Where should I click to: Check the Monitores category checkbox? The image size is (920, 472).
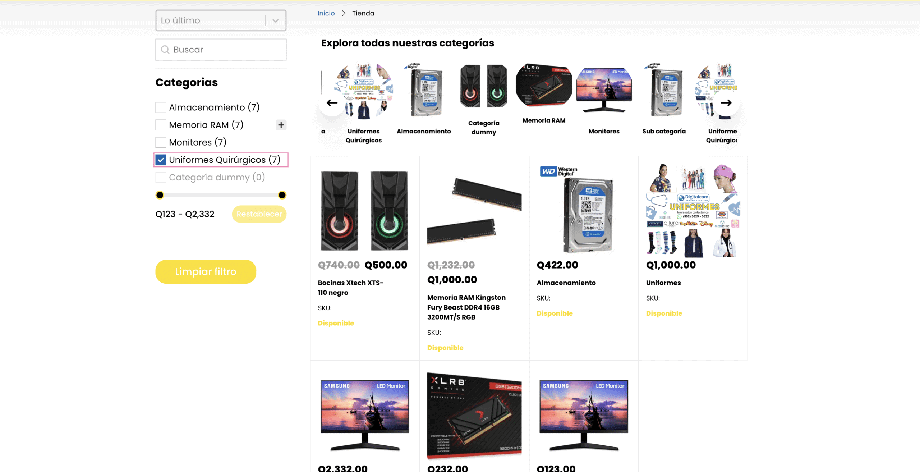(161, 142)
